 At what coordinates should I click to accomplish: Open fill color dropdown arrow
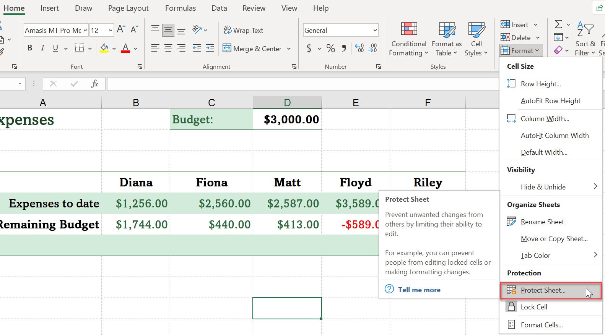[x=114, y=49]
